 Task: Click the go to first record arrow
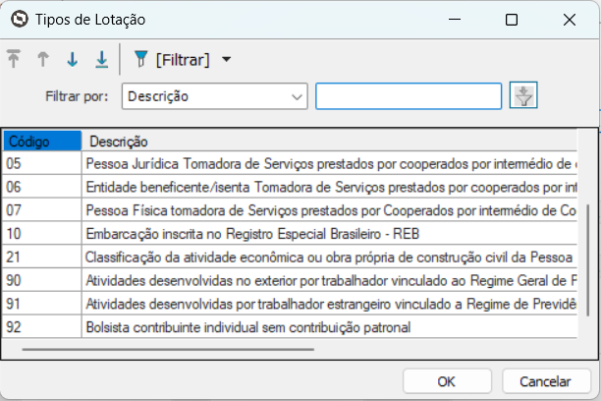pyautogui.click(x=16, y=60)
